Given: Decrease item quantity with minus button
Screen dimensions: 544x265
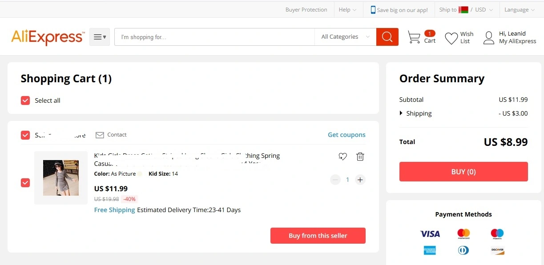Looking at the screenshot, I should coord(335,180).
